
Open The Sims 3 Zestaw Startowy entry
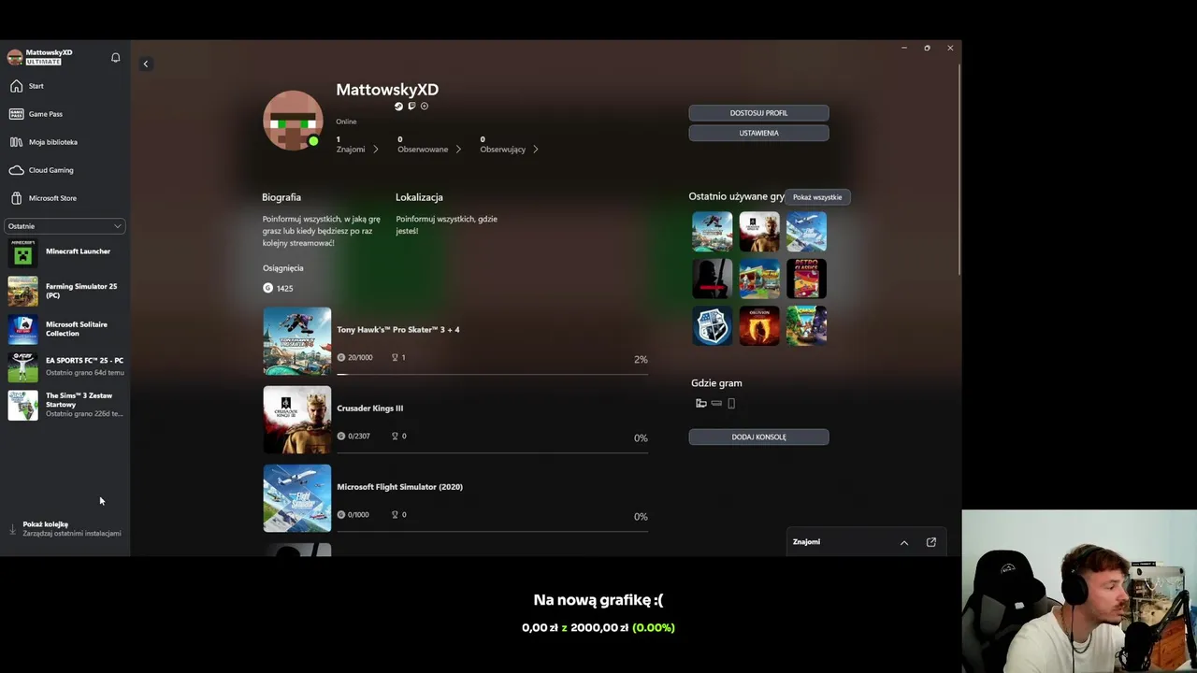65,405
